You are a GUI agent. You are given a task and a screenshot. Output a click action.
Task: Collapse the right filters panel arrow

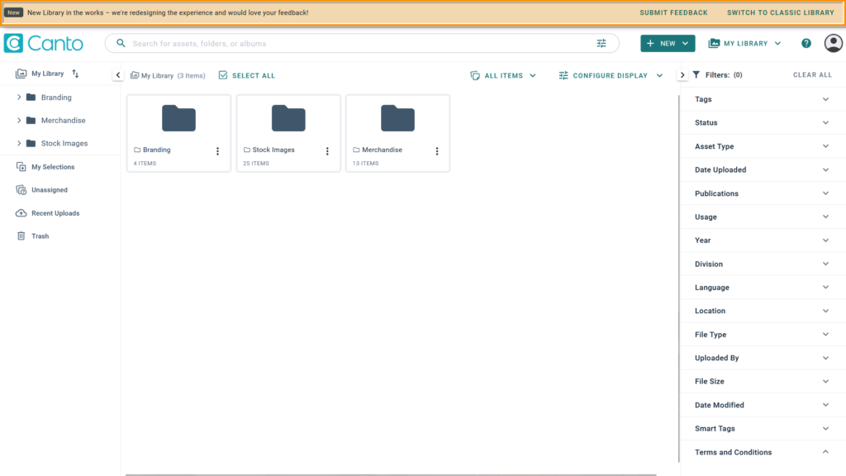682,75
